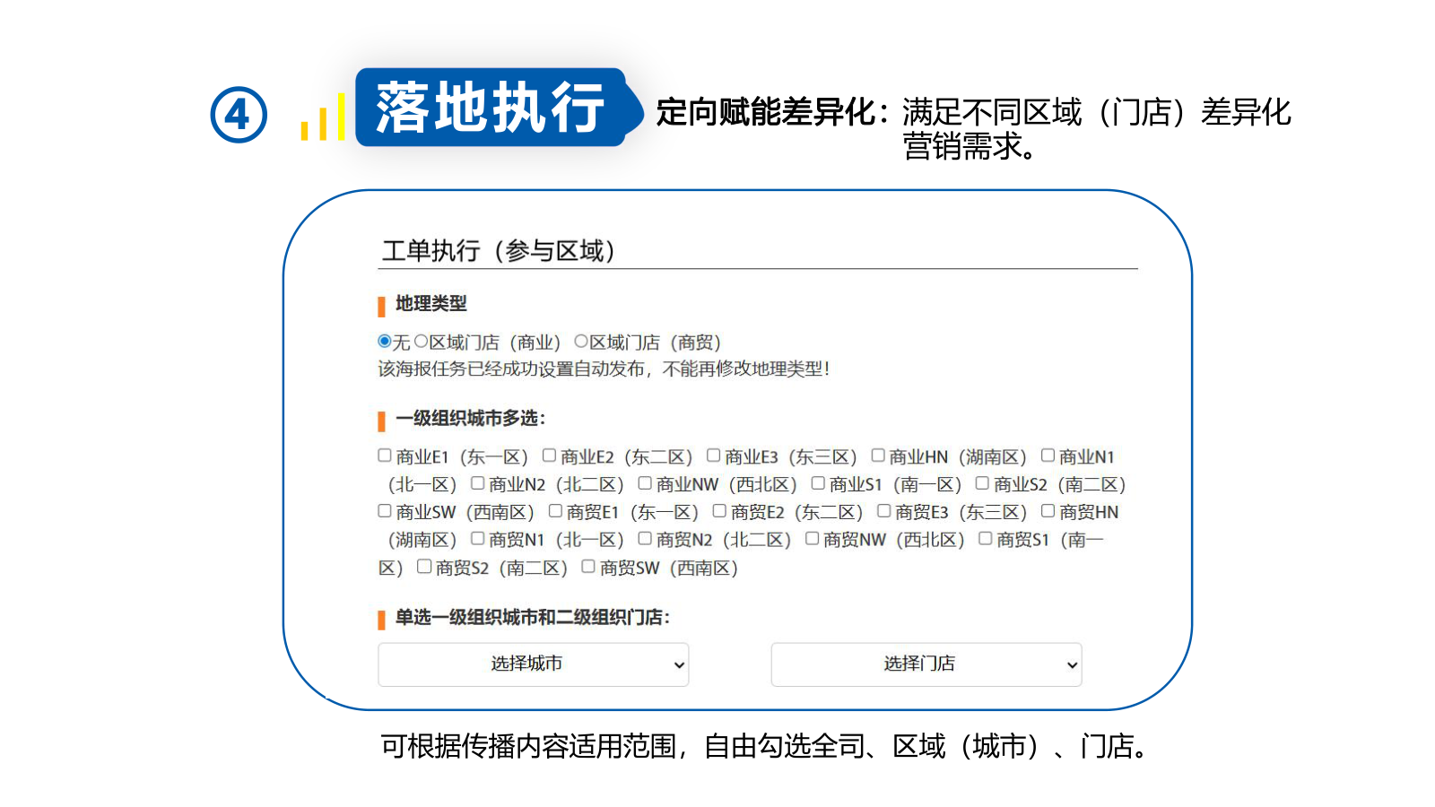The height and width of the screenshot is (807, 1435).
Task: Check 商贸N1（北一区）checkbox
Action: pyautogui.click(x=477, y=539)
